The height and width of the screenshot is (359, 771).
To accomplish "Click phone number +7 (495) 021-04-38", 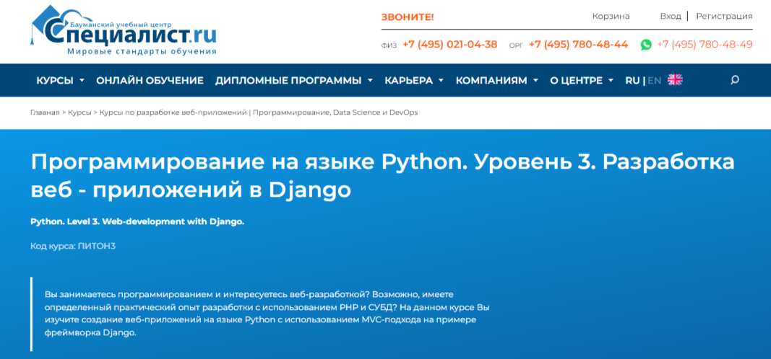I will point(450,45).
